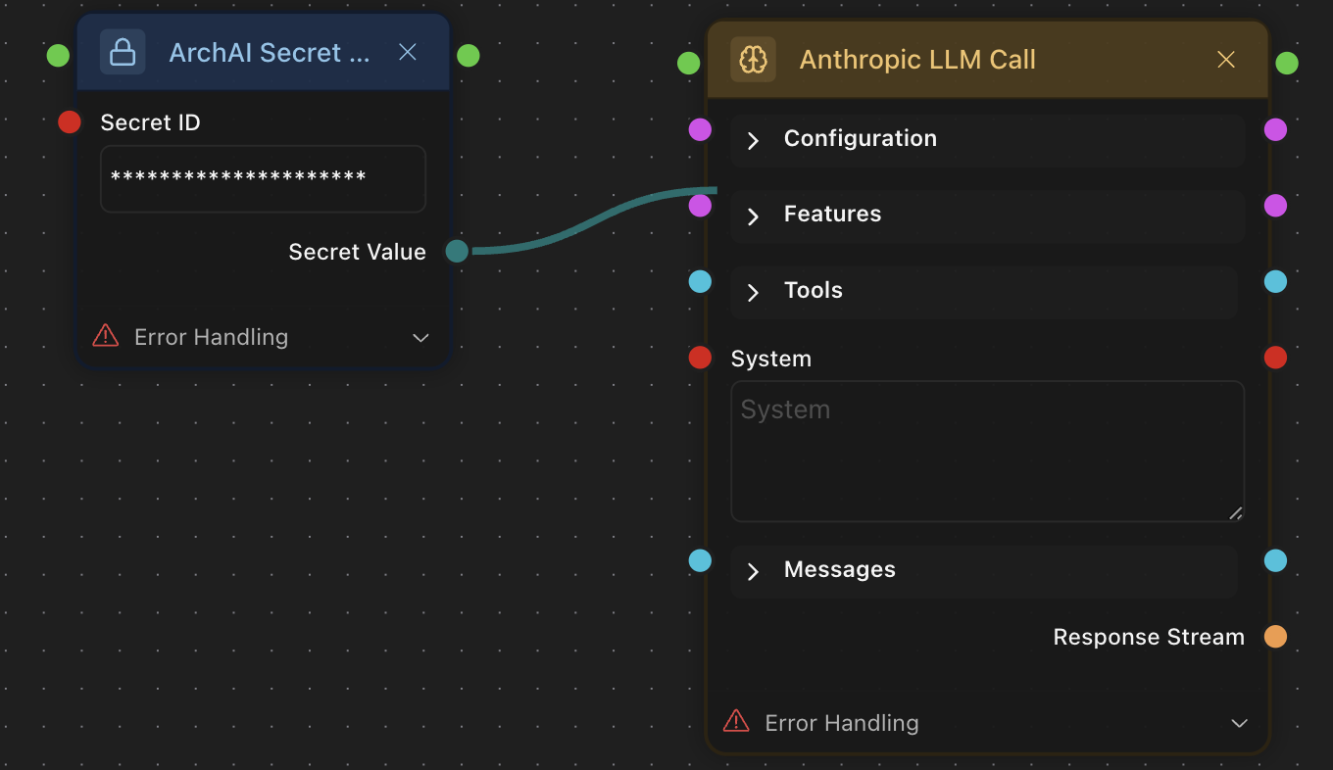
Task: Click green left port of Anthropic LLM Call
Action: (x=689, y=64)
